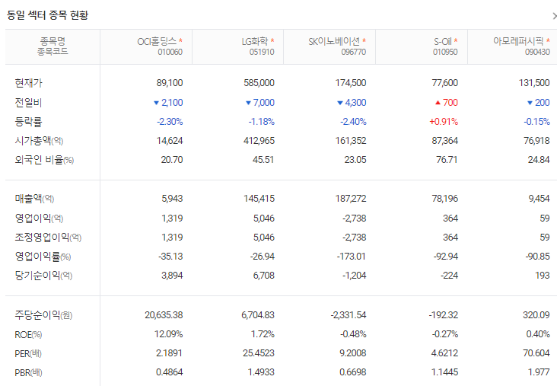This screenshot has width=557, height=386.
Task: Select the 현재가 row label
Action: click(28, 83)
